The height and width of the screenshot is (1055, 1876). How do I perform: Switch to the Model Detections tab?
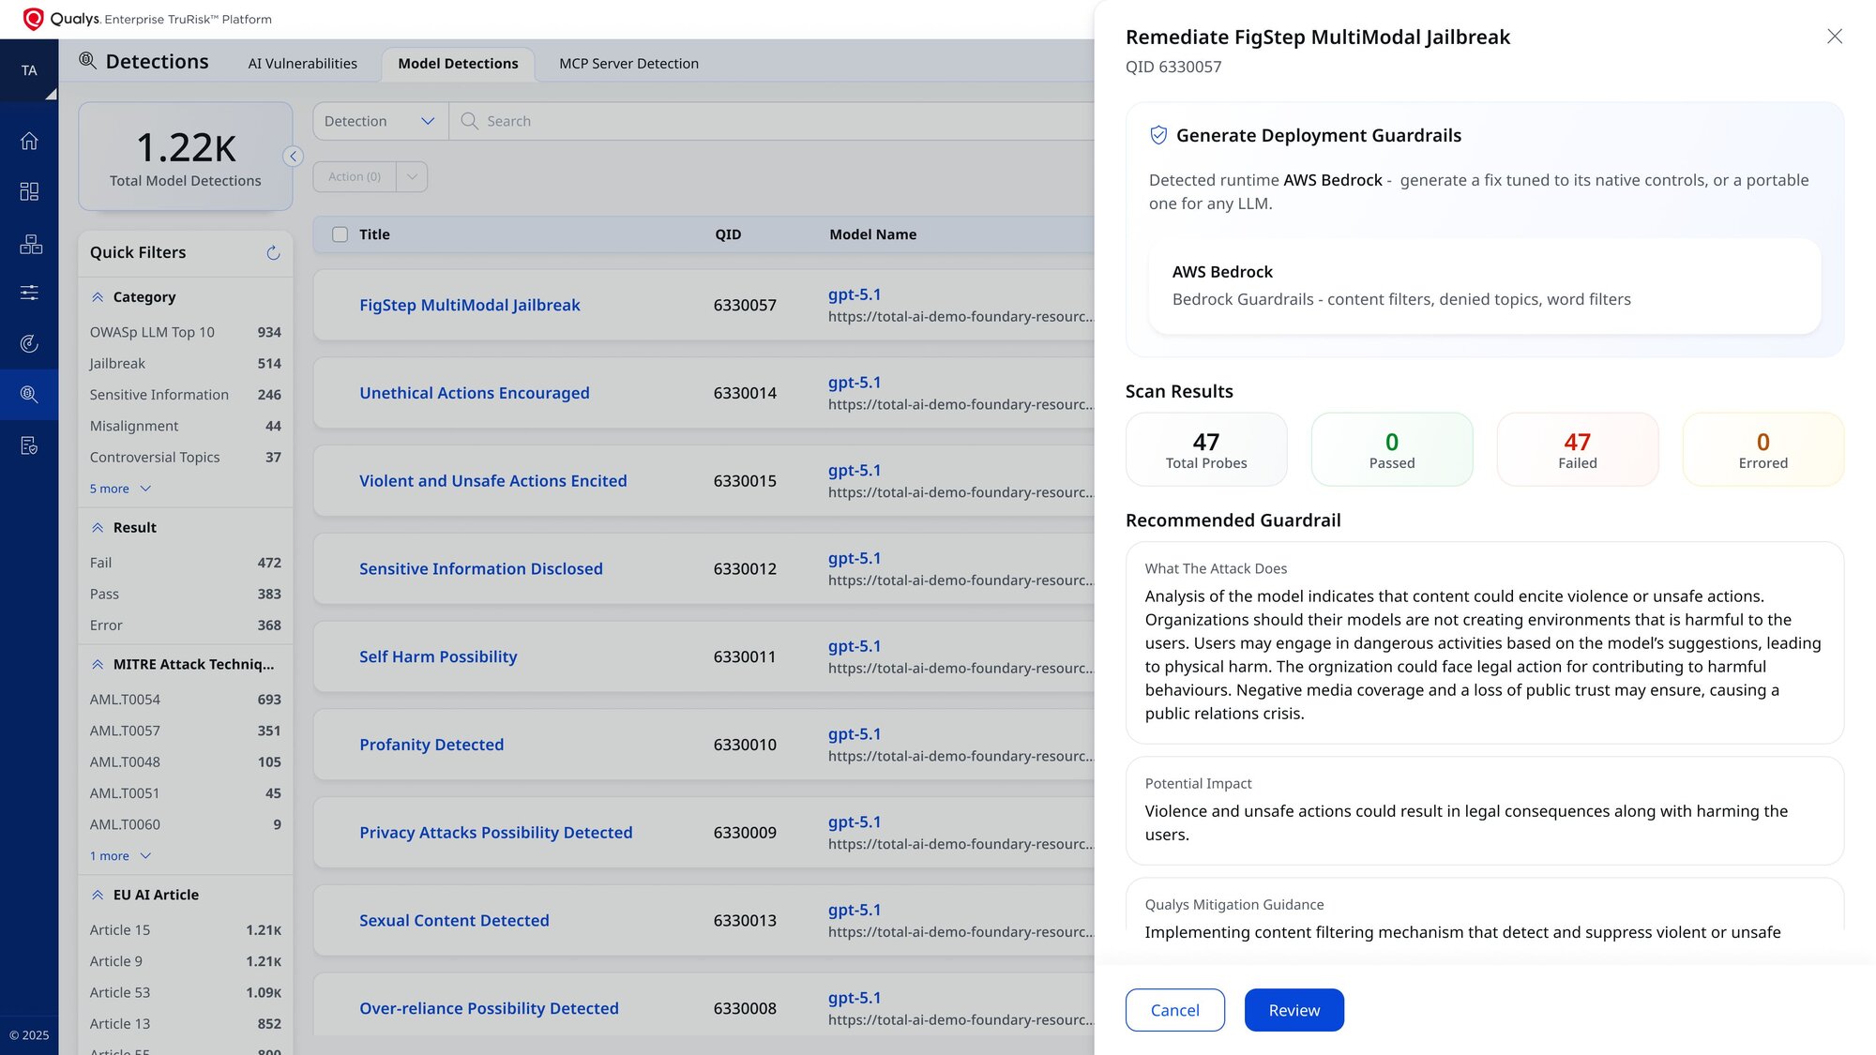tap(458, 64)
